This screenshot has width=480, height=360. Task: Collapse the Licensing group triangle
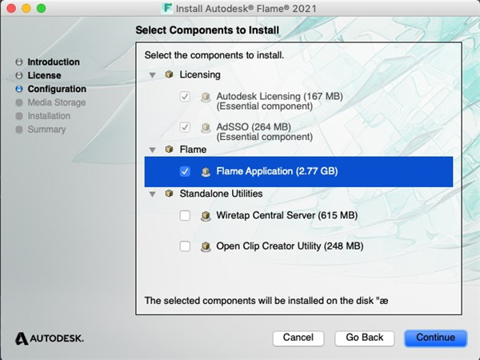(153, 74)
